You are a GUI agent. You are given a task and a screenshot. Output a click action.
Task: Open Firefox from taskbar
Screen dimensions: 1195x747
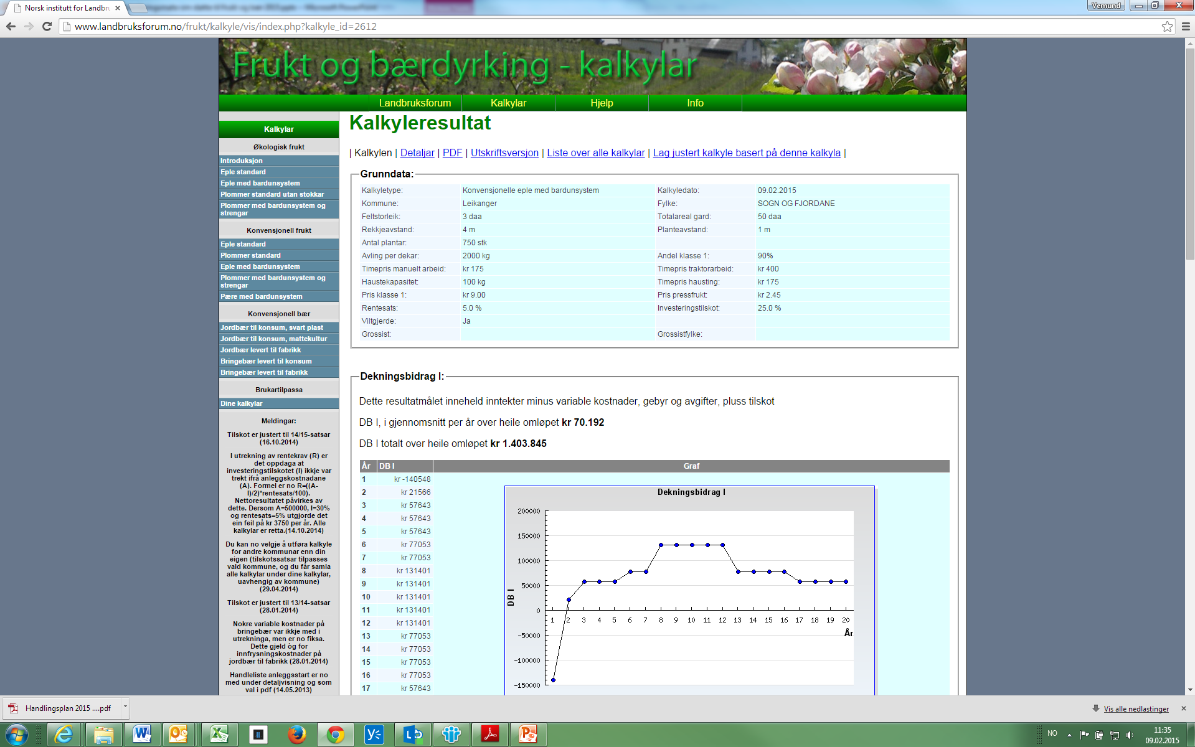coord(296,735)
